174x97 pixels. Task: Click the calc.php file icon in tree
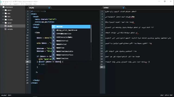5,29
